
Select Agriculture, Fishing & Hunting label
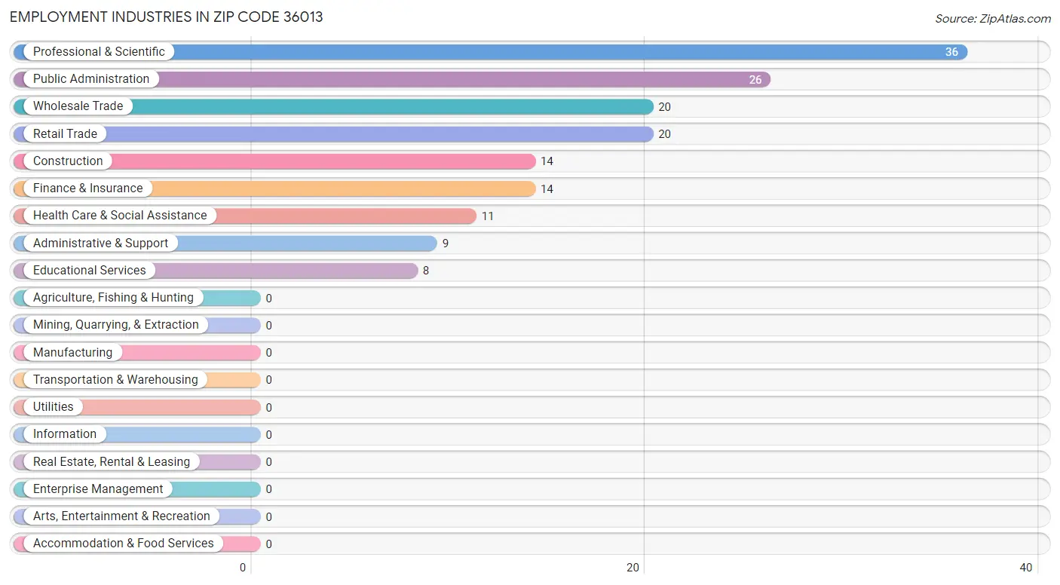pos(113,298)
